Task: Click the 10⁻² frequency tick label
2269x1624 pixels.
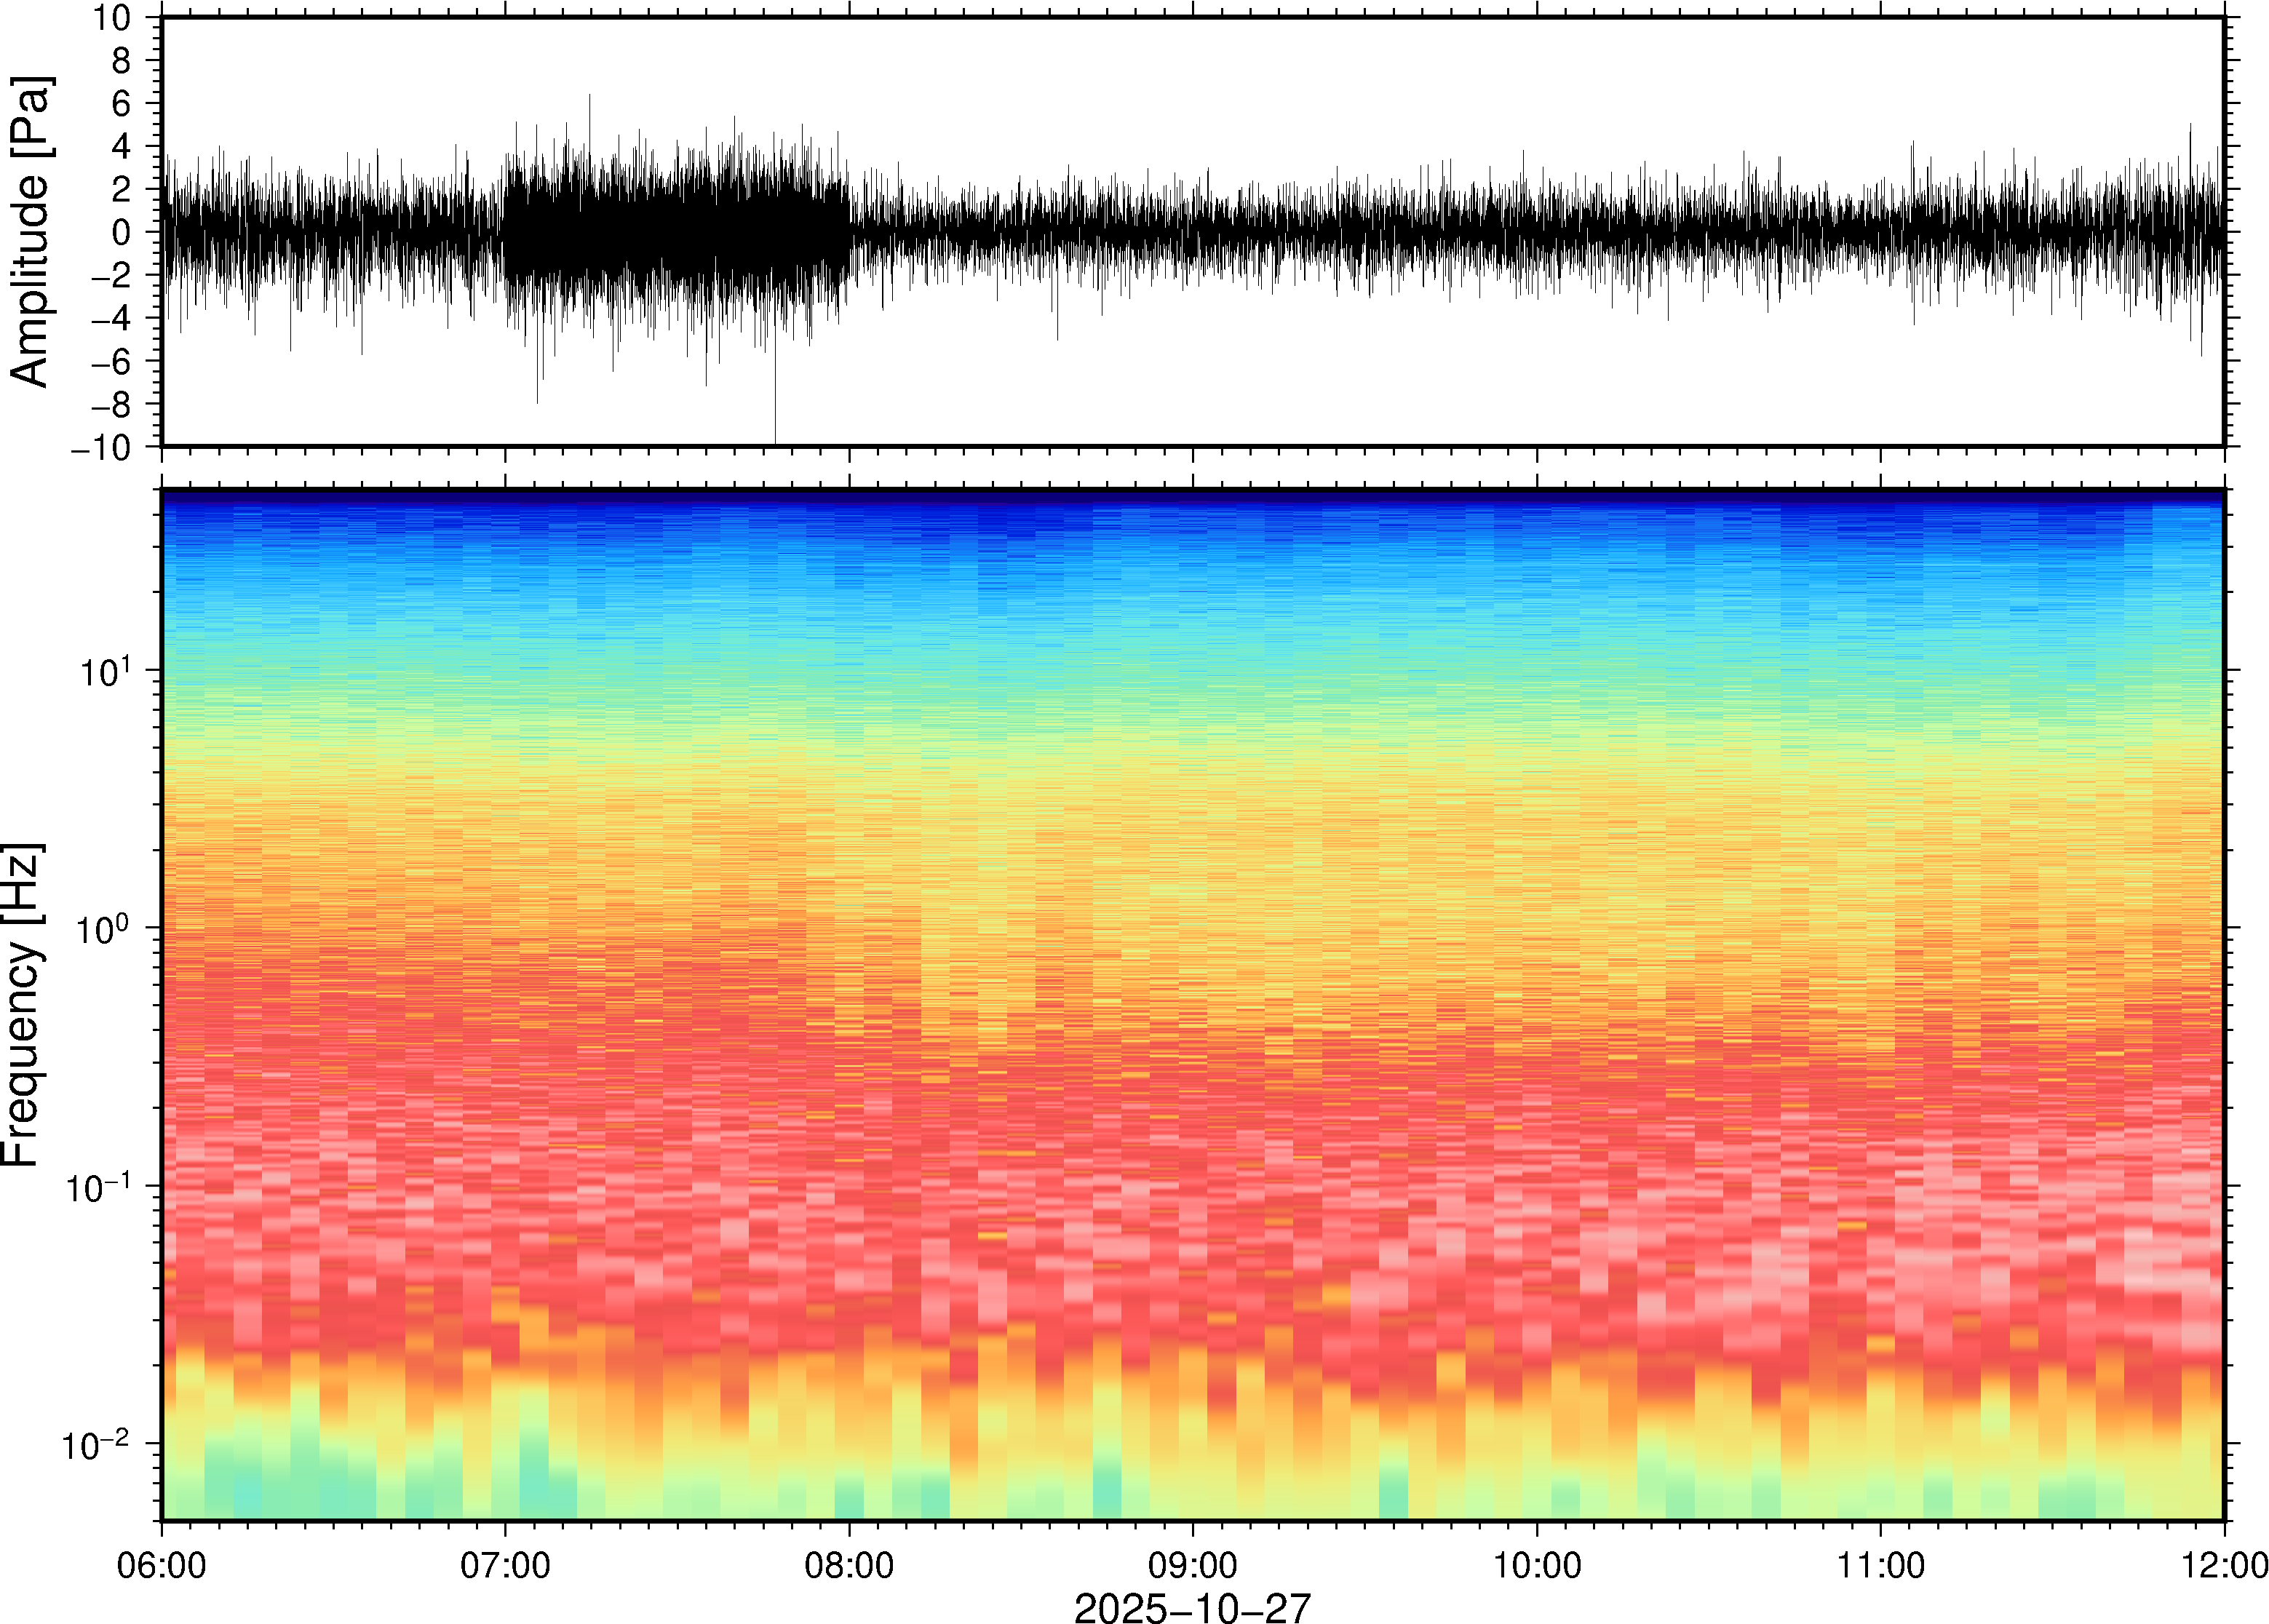Action: pos(97,1444)
